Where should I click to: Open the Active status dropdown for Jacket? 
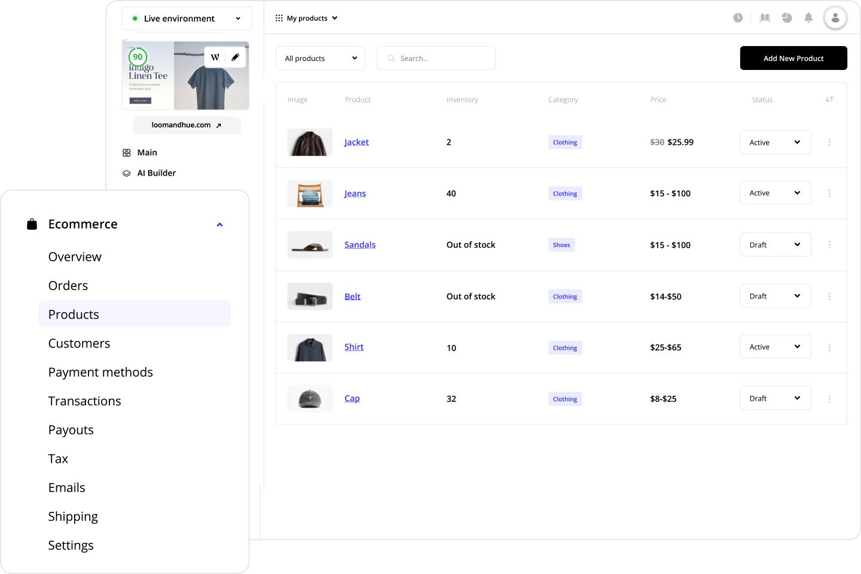pyautogui.click(x=775, y=142)
